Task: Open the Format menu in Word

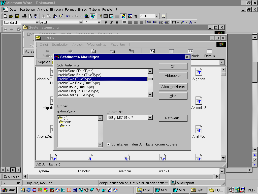Action: click(x=70, y=10)
